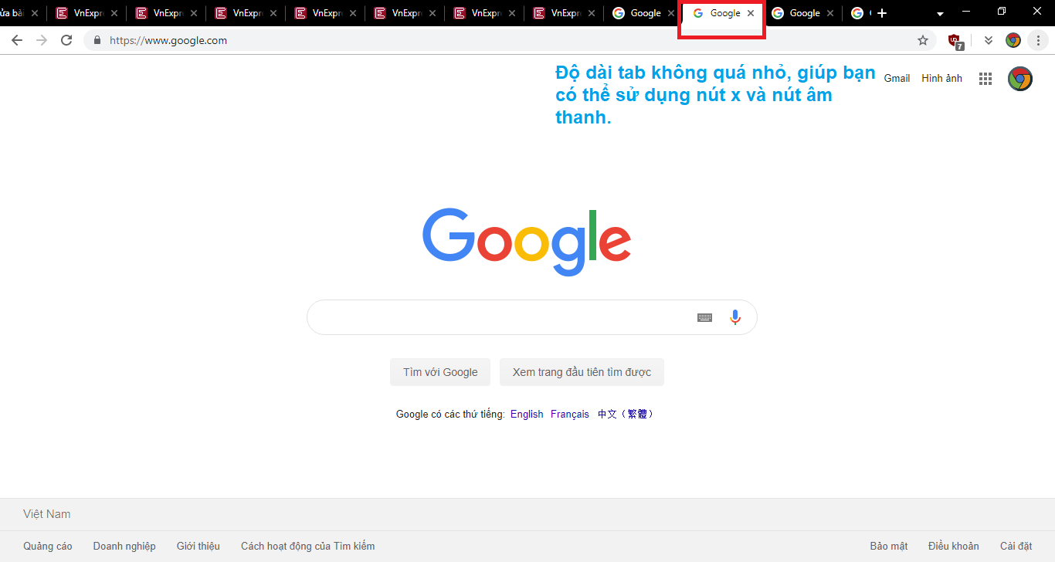This screenshot has width=1055, height=562.
Task: Close the active white Google tab
Action: click(751, 13)
